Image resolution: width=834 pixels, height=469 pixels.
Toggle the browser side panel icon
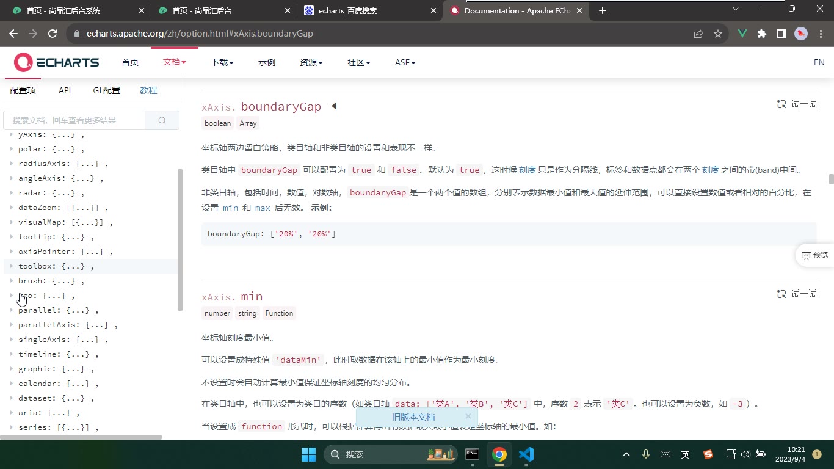point(781,34)
